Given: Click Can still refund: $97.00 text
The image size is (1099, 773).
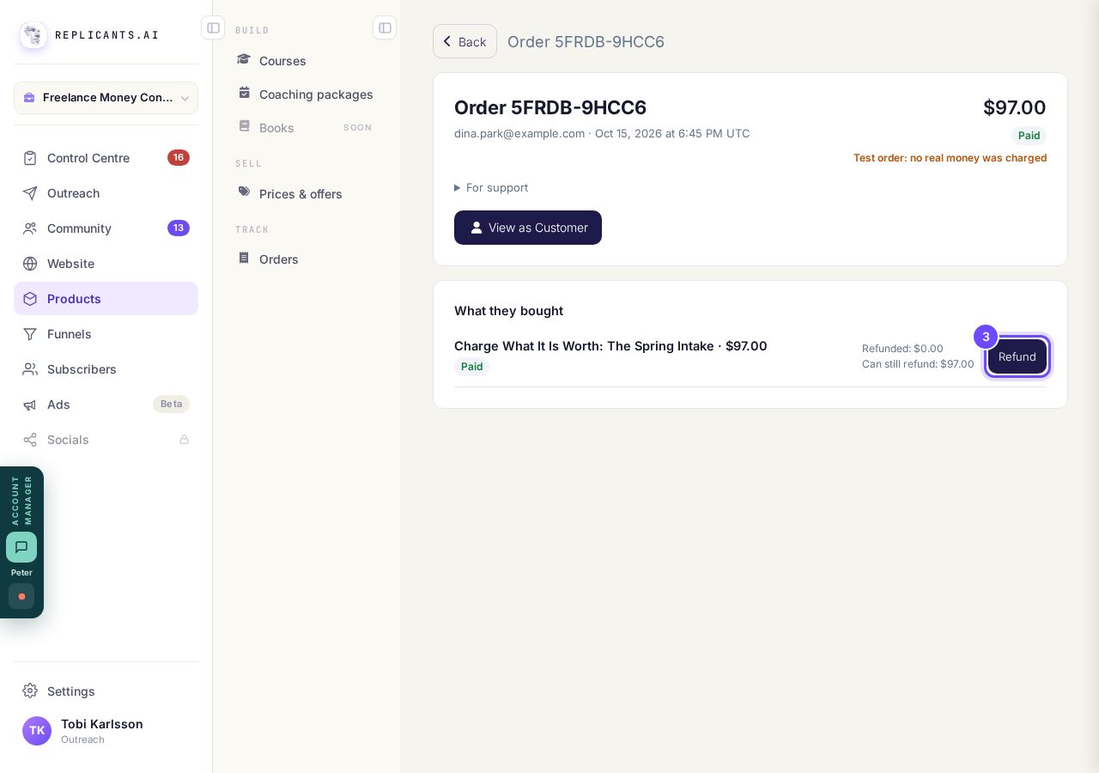Looking at the screenshot, I should coord(918,364).
